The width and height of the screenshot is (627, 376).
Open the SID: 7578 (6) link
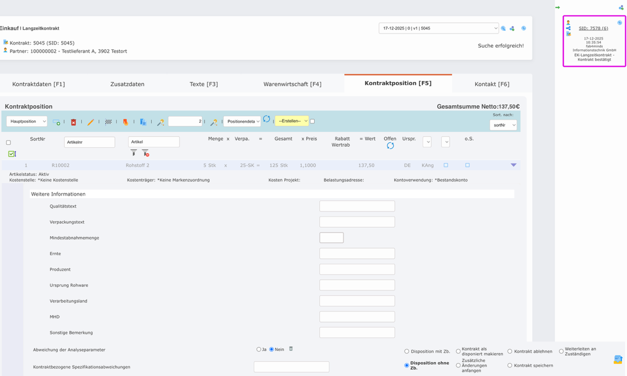[x=593, y=28]
